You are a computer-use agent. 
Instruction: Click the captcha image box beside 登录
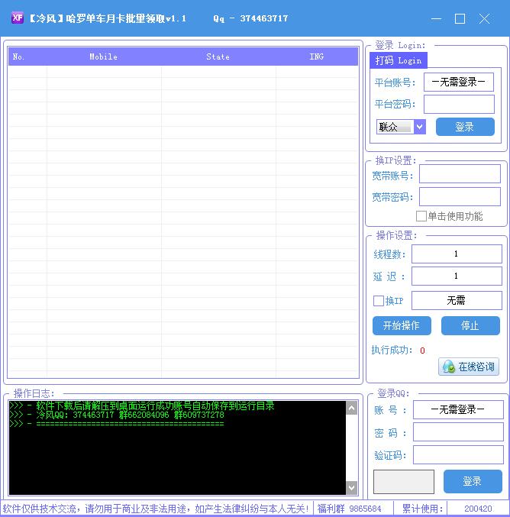(404, 482)
